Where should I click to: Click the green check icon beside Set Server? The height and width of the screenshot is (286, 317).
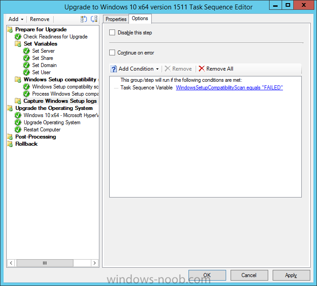point(26,51)
